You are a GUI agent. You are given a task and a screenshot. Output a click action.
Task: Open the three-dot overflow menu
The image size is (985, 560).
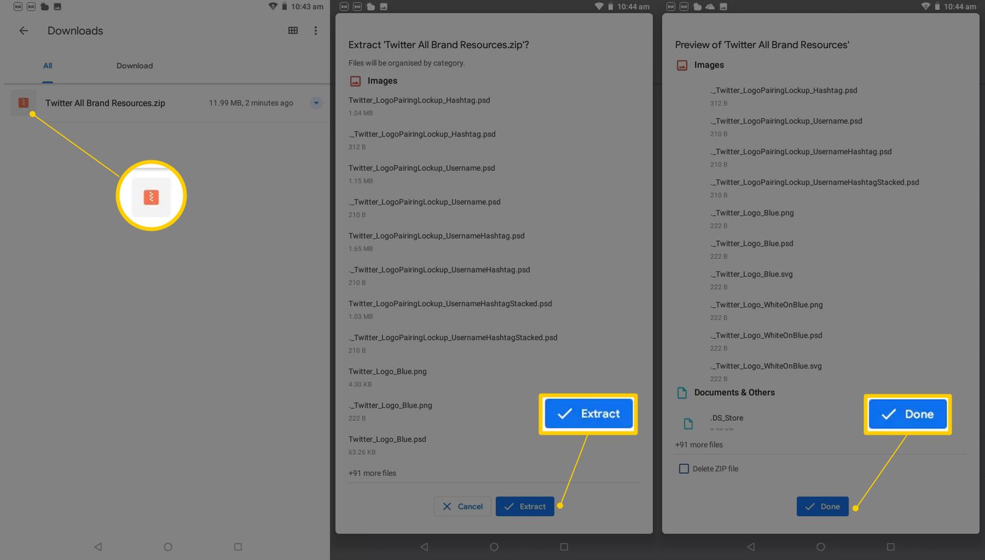coord(316,31)
